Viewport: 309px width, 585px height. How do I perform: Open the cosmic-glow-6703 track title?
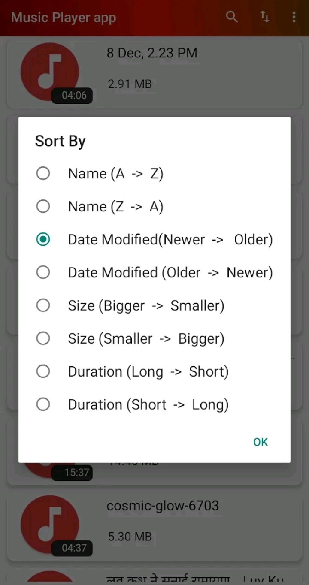click(163, 506)
